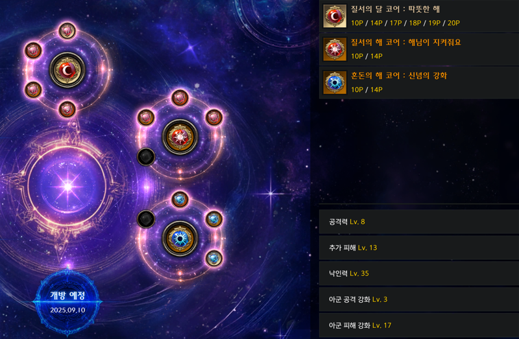Open the 혼돈의 해 코어 : 신념의 강화 entry
The image size is (519, 339).
418,82
